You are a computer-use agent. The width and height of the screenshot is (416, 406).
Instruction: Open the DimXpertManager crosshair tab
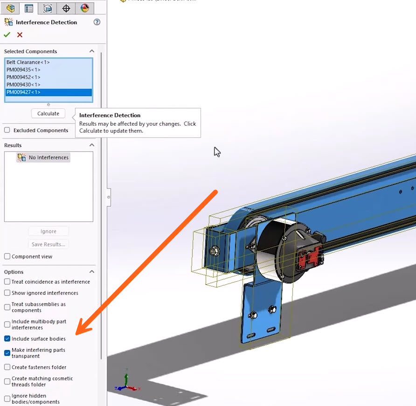[x=66, y=8]
